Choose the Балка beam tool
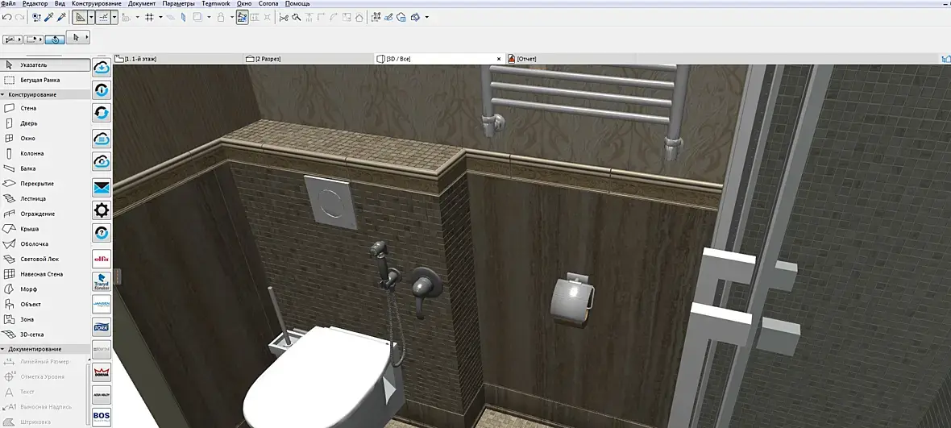Image resolution: width=951 pixels, height=428 pixels. click(x=45, y=168)
